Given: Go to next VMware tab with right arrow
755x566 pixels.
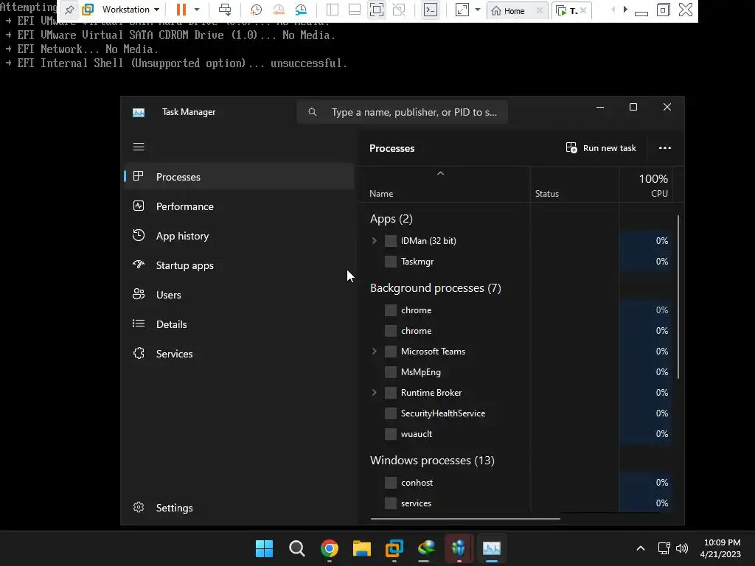Looking at the screenshot, I should coord(625,10).
